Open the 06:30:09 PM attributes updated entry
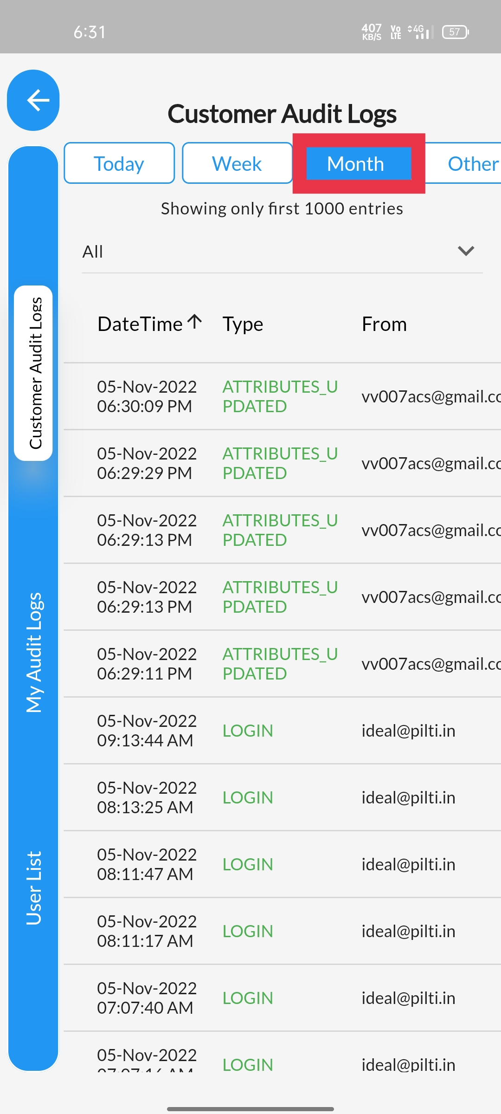Image resolution: width=501 pixels, height=1114 pixels. (282, 396)
